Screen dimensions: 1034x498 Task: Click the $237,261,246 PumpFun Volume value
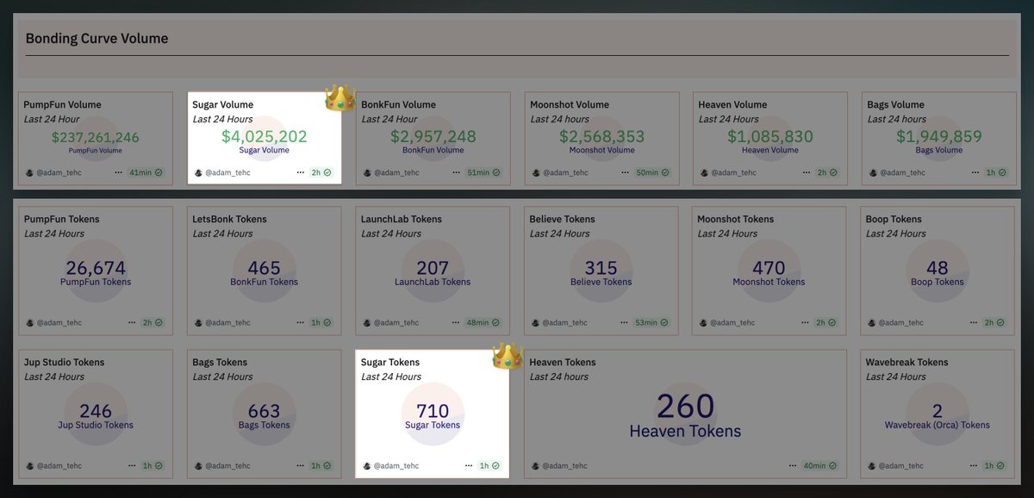(x=95, y=137)
